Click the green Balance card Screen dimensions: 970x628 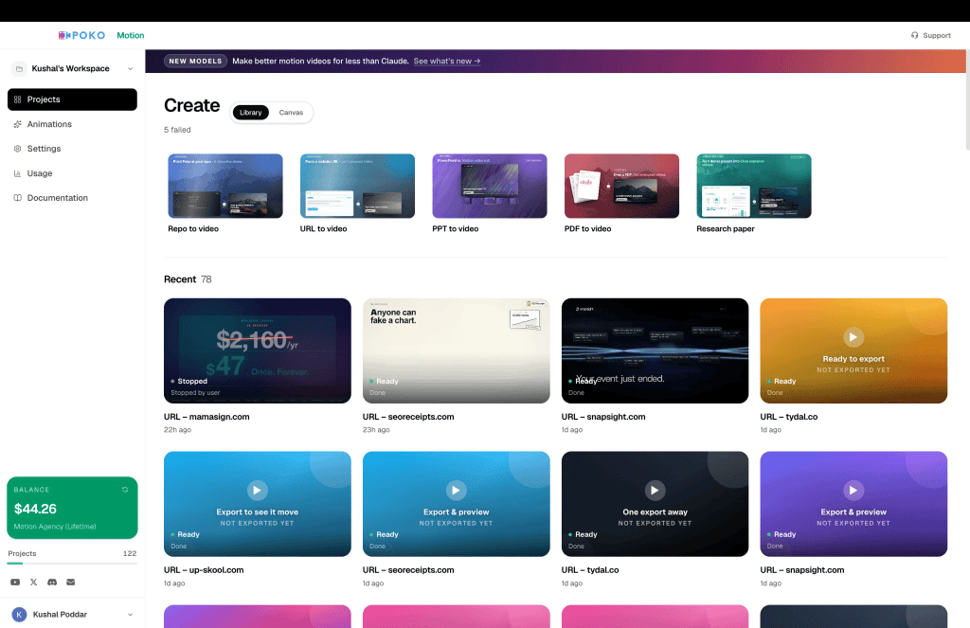coord(72,508)
